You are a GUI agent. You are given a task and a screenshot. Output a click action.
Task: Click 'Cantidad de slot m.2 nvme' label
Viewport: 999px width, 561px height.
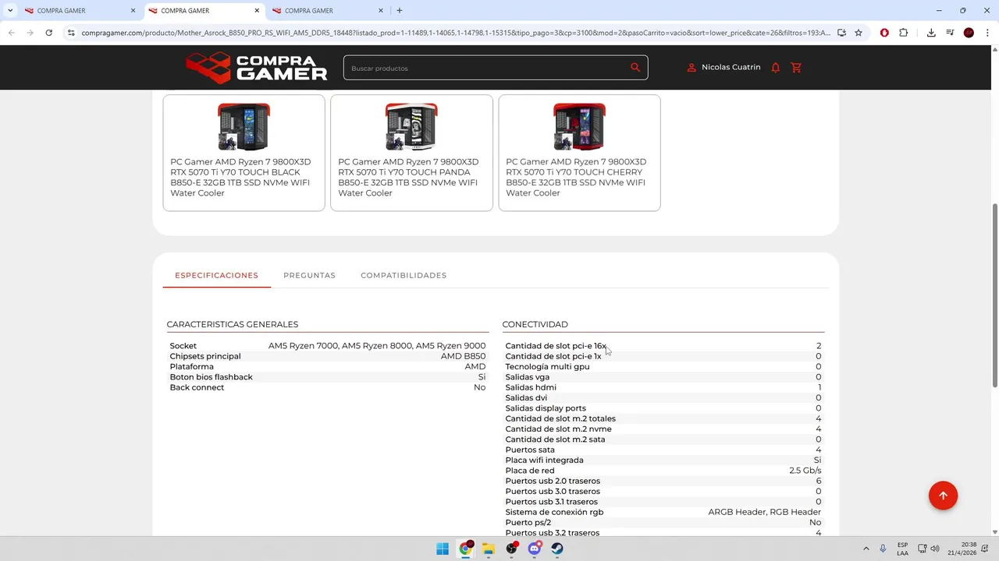point(558,429)
